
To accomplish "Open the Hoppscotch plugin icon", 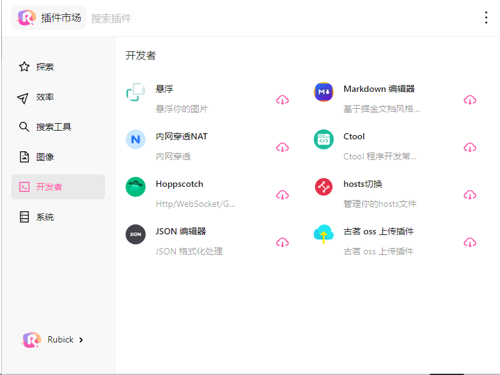I will click(136, 187).
